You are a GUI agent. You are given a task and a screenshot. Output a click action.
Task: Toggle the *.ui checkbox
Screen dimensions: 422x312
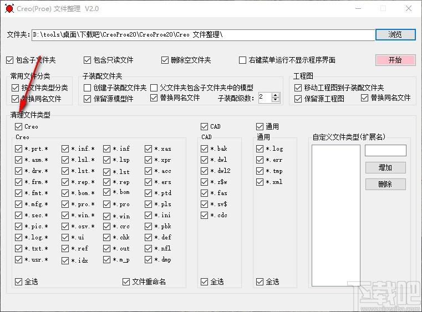65,237
